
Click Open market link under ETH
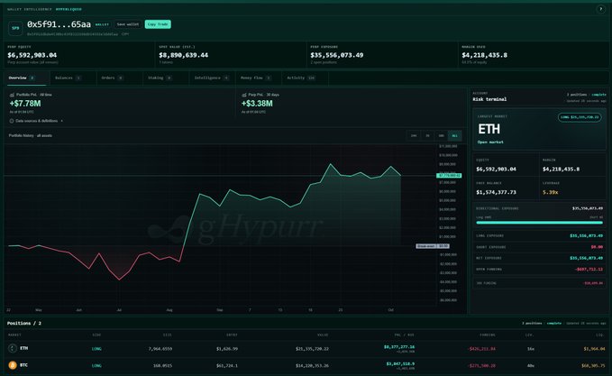coord(490,142)
